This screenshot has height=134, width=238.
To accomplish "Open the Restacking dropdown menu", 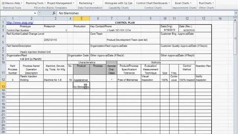I will click(x=87, y=3).
